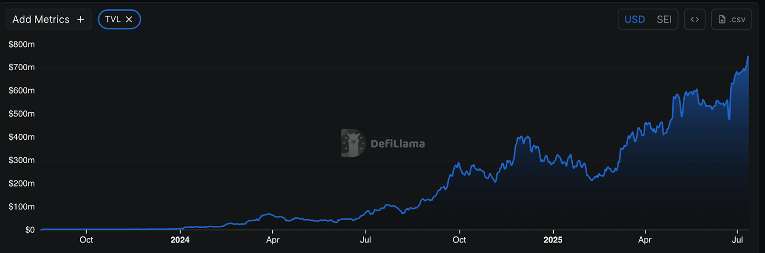The image size is (765, 253).
Task: Click the download file icon beside .csv
Action: pyautogui.click(x=722, y=20)
